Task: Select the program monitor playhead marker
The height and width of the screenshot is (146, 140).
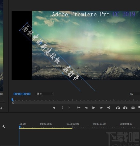Action: click(x=12, y=100)
